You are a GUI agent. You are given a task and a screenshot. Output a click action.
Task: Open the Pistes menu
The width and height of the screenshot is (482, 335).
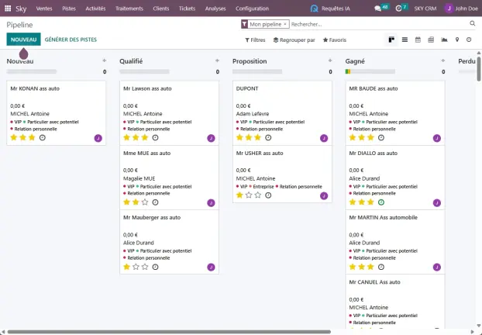pyautogui.click(x=69, y=9)
